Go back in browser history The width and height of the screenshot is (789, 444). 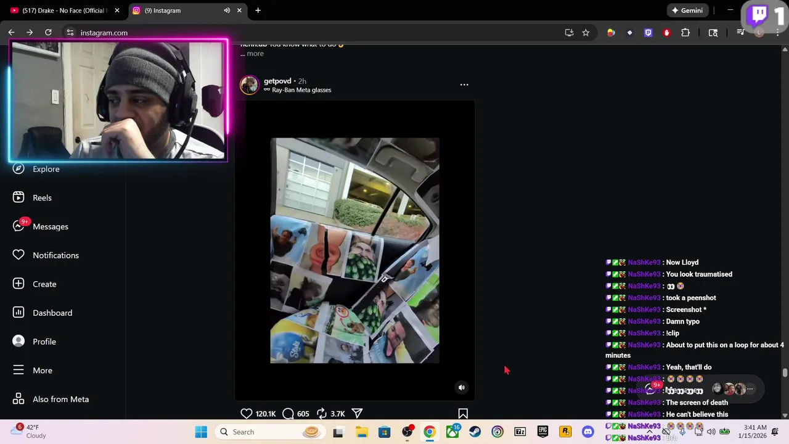coord(11,33)
